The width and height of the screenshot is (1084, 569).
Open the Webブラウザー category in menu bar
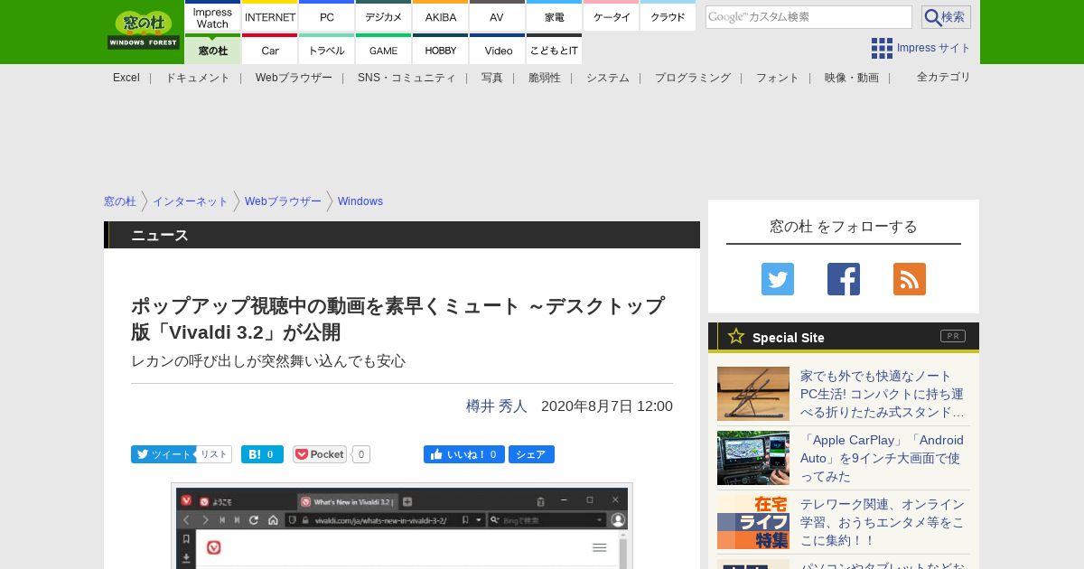[294, 78]
